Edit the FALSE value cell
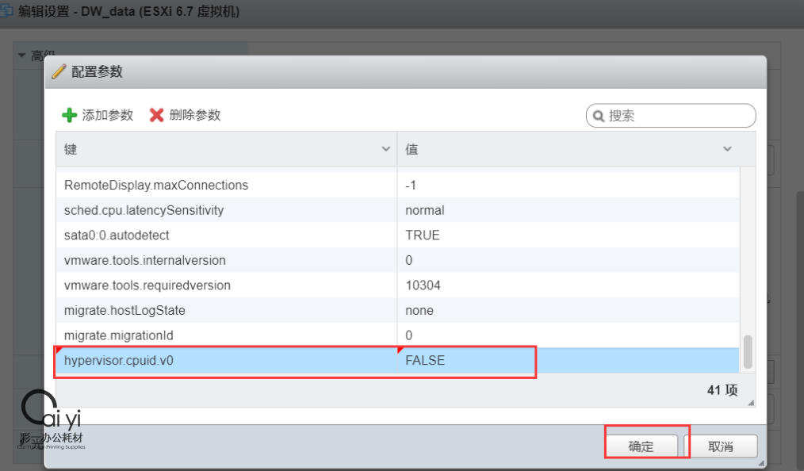 pyautogui.click(x=425, y=360)
